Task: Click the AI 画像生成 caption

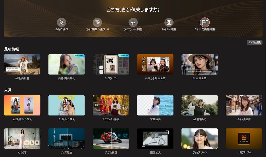Action: (x=199, y=78)
